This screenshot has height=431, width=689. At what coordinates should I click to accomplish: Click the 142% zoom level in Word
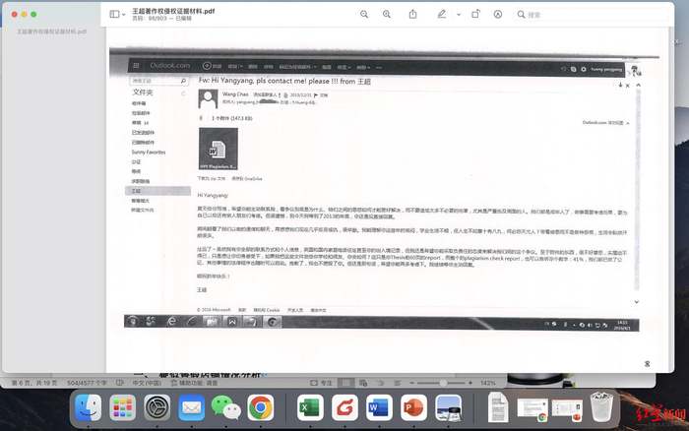[x=488, y=383]
